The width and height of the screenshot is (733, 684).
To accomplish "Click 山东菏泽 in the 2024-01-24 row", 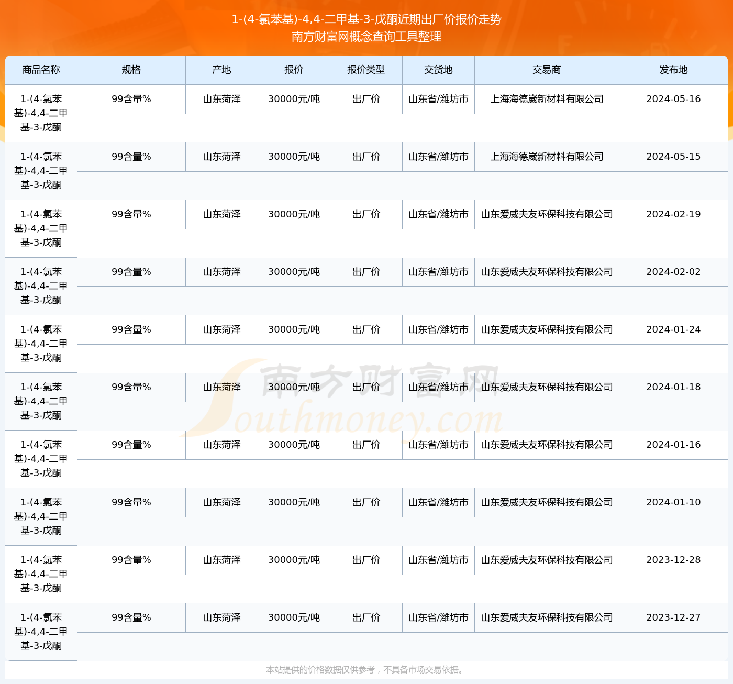I will tap(221, 329).
